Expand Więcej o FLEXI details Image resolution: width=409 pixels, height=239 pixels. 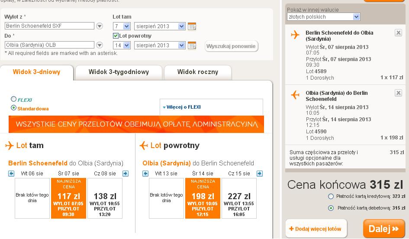[x=182, y=107]
